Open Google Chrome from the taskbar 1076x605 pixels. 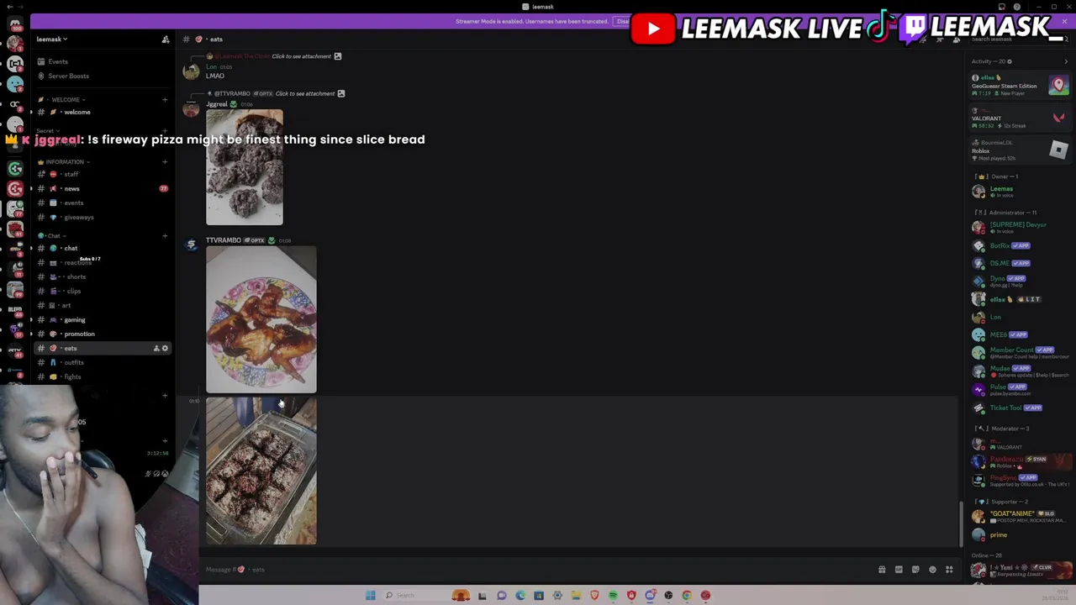click(x=687, y=595)
